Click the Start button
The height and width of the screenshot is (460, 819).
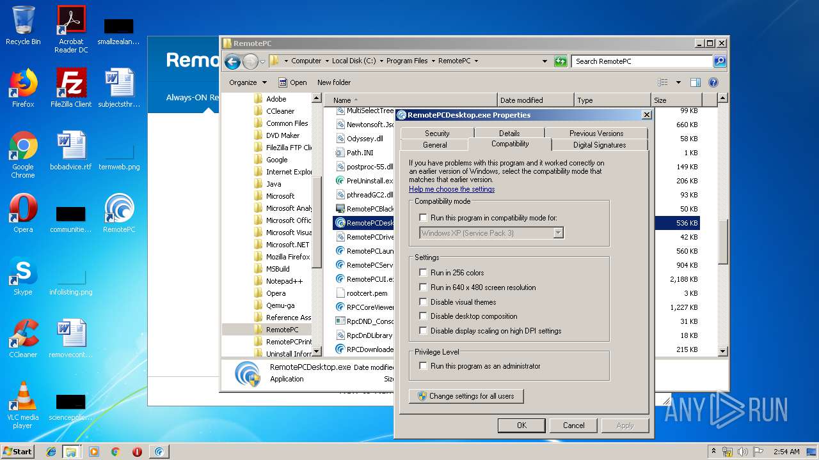click(x=17, y=452)
